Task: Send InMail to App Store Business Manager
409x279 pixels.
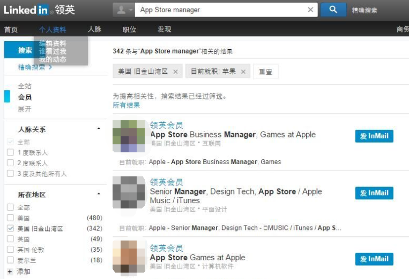Action: click(x=374, y=136)
